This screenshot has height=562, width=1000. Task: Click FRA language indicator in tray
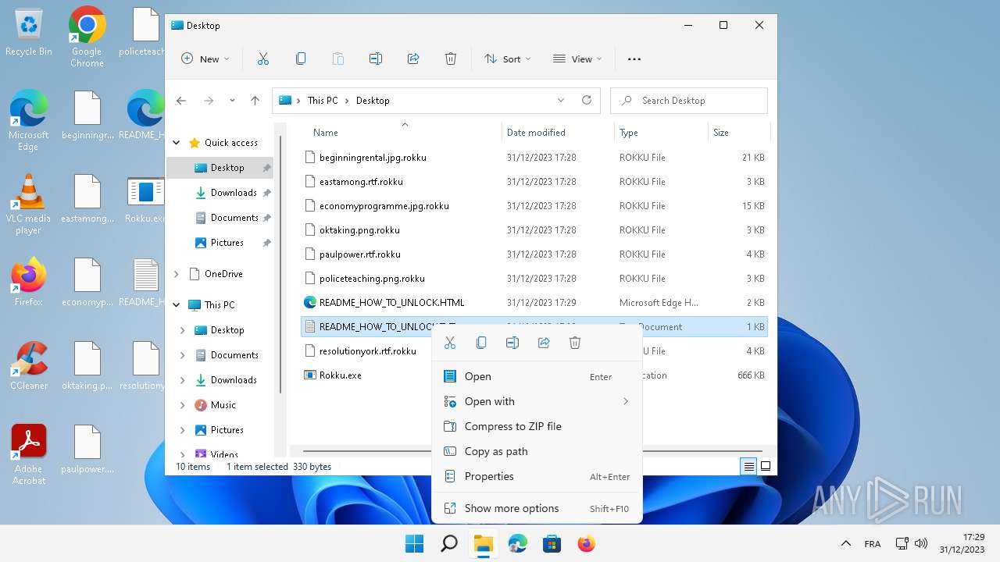click(873, 544)
